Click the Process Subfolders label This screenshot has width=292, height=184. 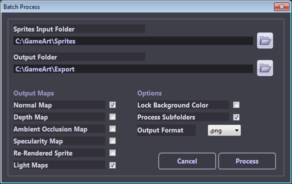coord(183,117)
